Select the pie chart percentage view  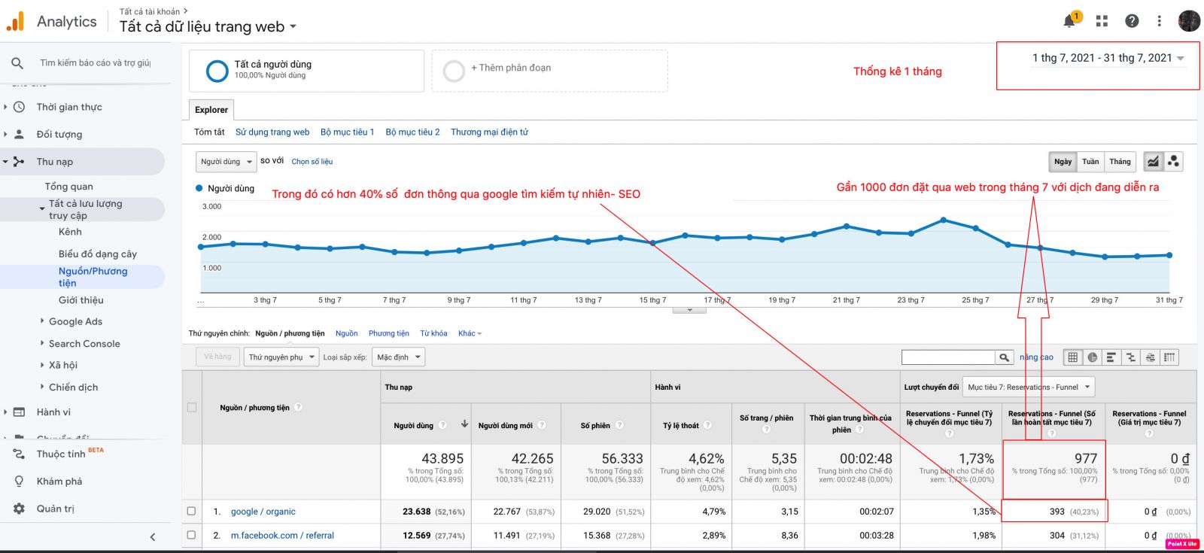pyautogui.click(x=1092, y=357)
